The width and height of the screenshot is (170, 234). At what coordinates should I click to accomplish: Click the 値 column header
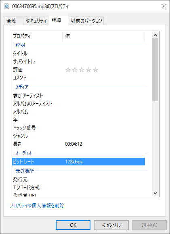pyautogui.click(x=103, y=36)
